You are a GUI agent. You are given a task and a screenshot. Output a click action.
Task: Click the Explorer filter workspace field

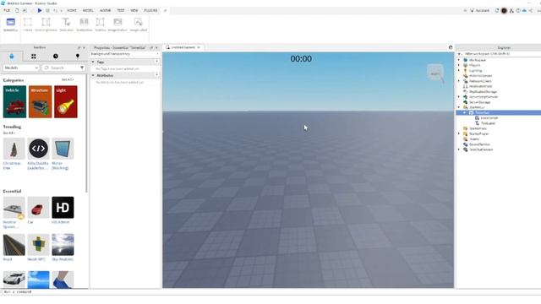coord(500,54)
